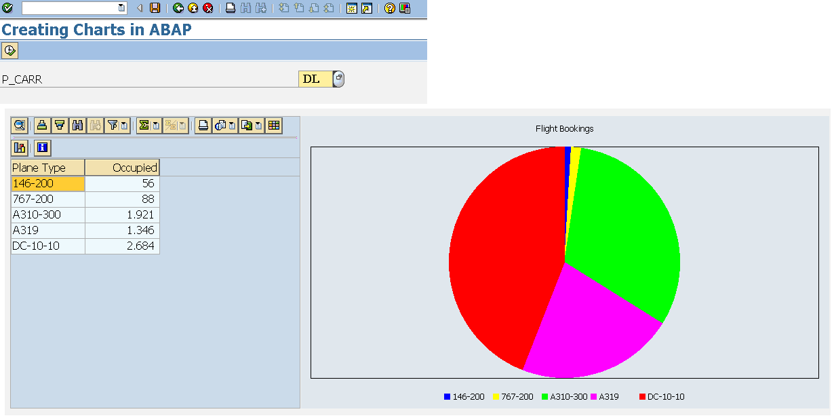Select the 146-200 table cell
834x418 pixels.
click(x=47, y=184)
